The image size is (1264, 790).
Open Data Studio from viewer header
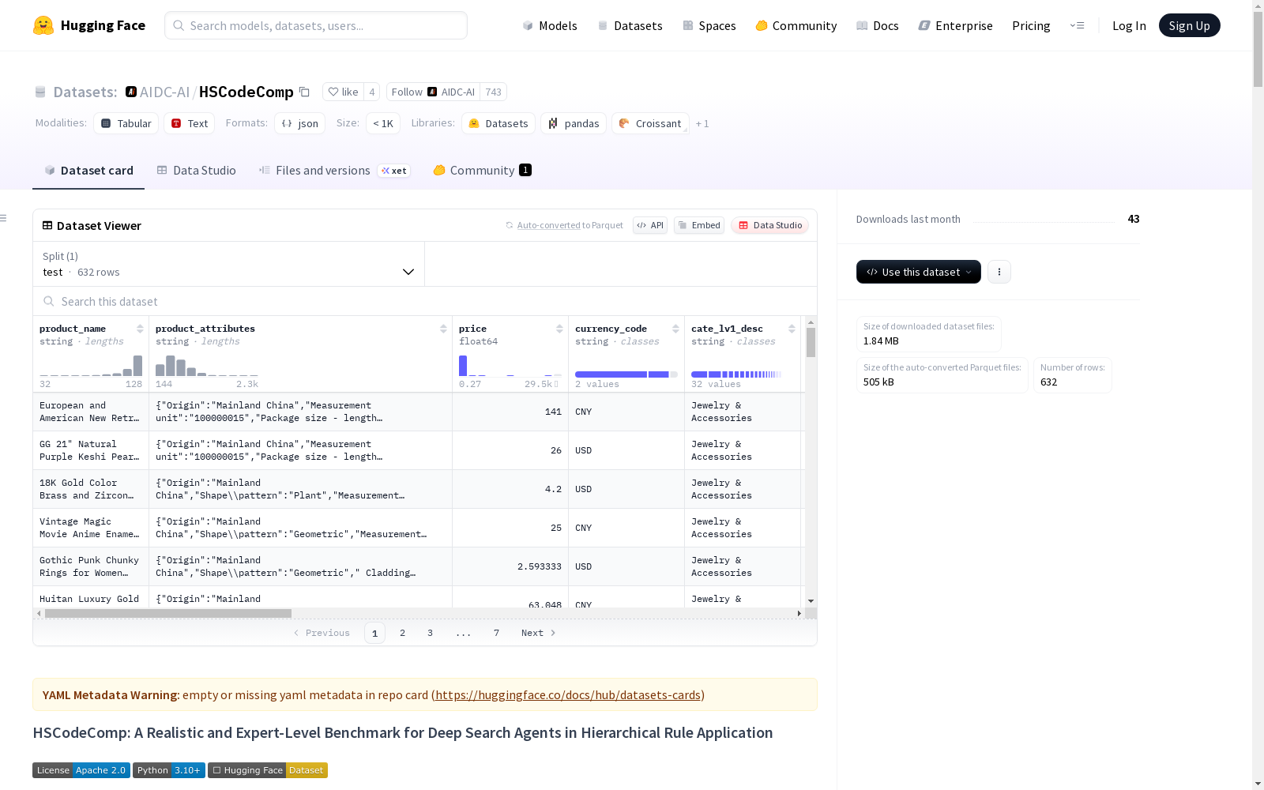(770, 225)
